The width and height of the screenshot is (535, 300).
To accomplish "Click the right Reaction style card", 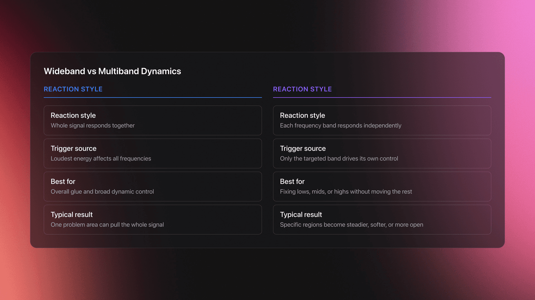I will pos(382,120).
